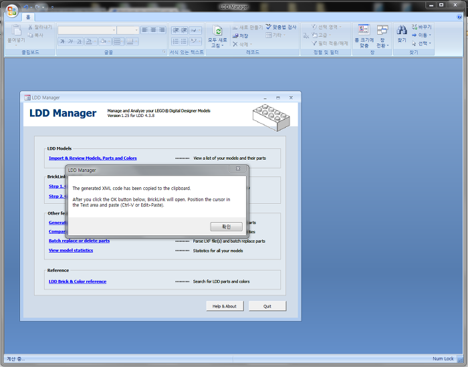Select the center text alignment icon

[153, 30]
